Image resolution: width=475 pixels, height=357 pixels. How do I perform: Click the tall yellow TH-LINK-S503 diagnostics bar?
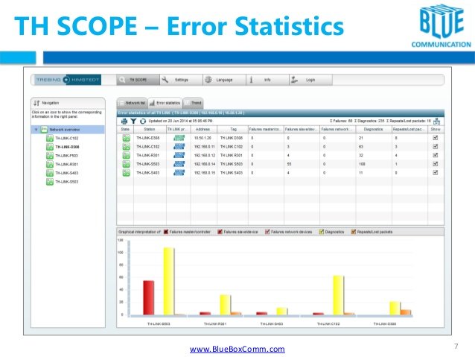click(x=168, y=282)
